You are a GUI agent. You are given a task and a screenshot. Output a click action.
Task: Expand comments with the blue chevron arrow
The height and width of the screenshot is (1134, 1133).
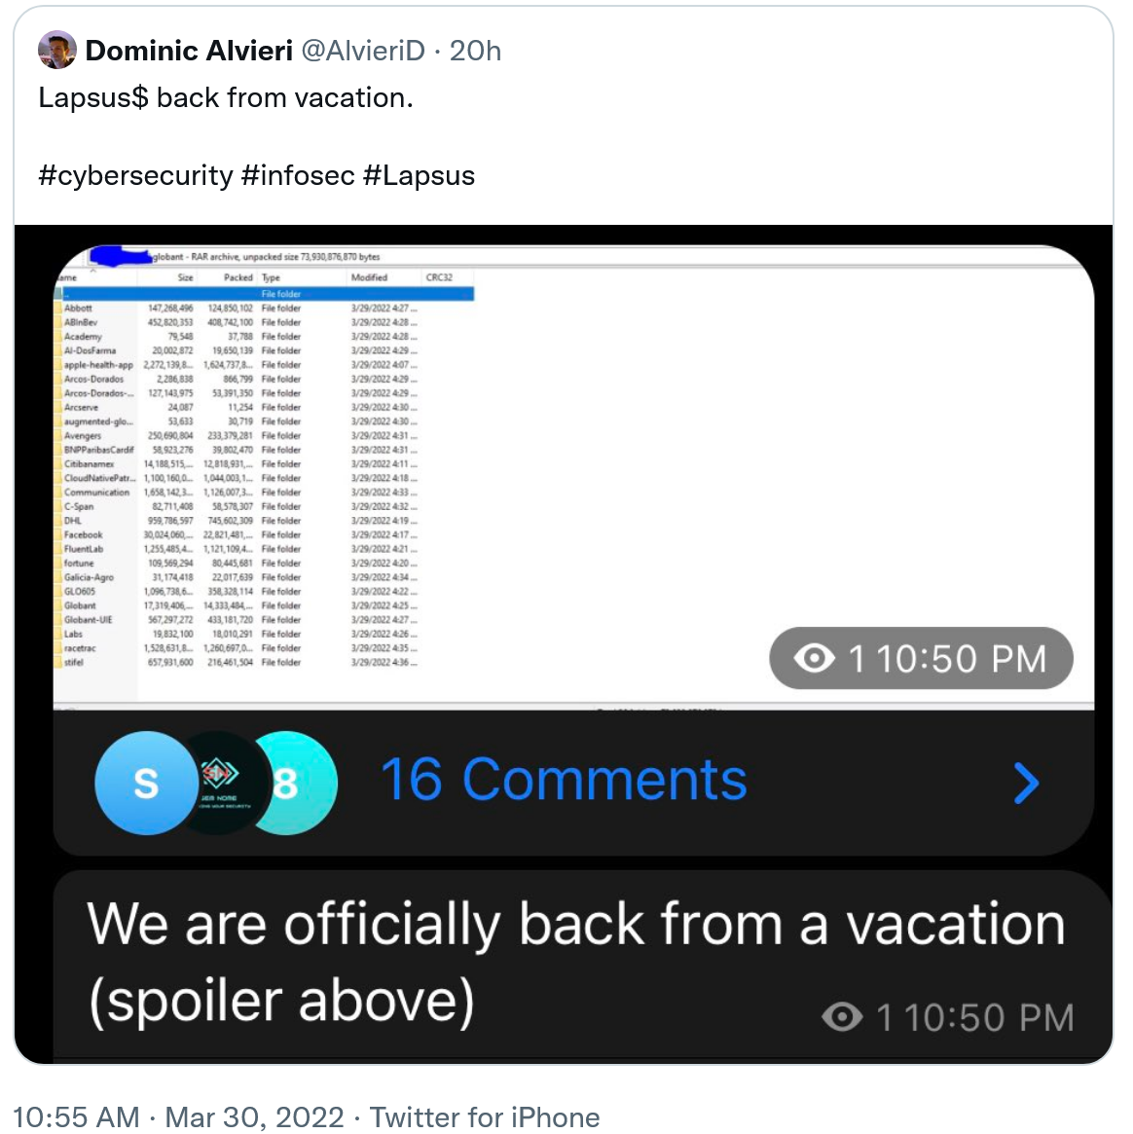click(x=1026, y=783)
